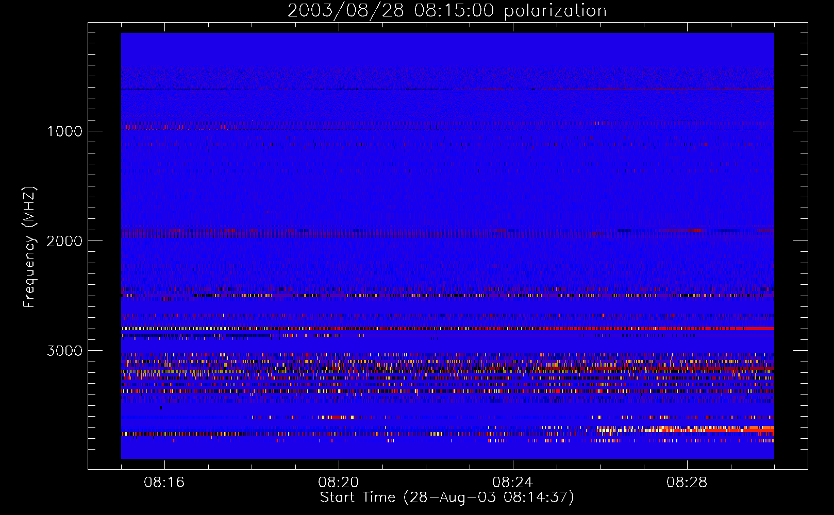
Task: Select the 'Start Time (28-Aug-03 08:14:37)' label
Action: tap(447, 498)
